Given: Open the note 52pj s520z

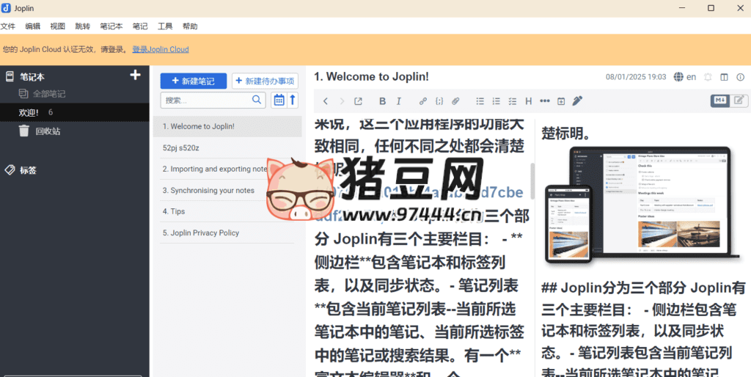Looking at the screenshot, I should coord(227,148).
